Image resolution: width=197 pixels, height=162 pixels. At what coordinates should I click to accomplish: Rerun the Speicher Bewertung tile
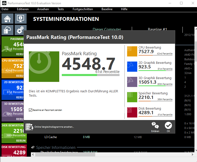pyautogui.click(x=21, y=141)
